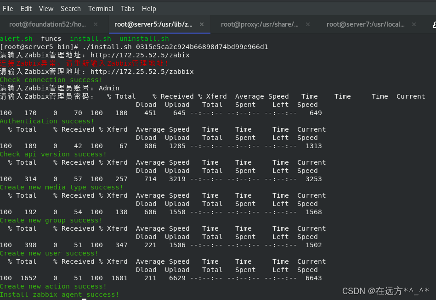Image resolution: width=436 pixels, height=300 pixels.
Task: Click 'Create new media type success!' line
Action: coord(62,187)
